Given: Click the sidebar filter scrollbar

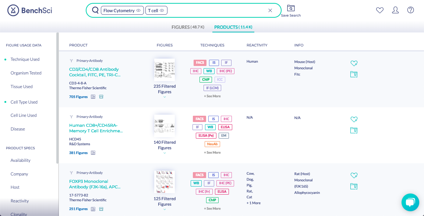Looking at the screenshot, I should [x=57, y=98].
